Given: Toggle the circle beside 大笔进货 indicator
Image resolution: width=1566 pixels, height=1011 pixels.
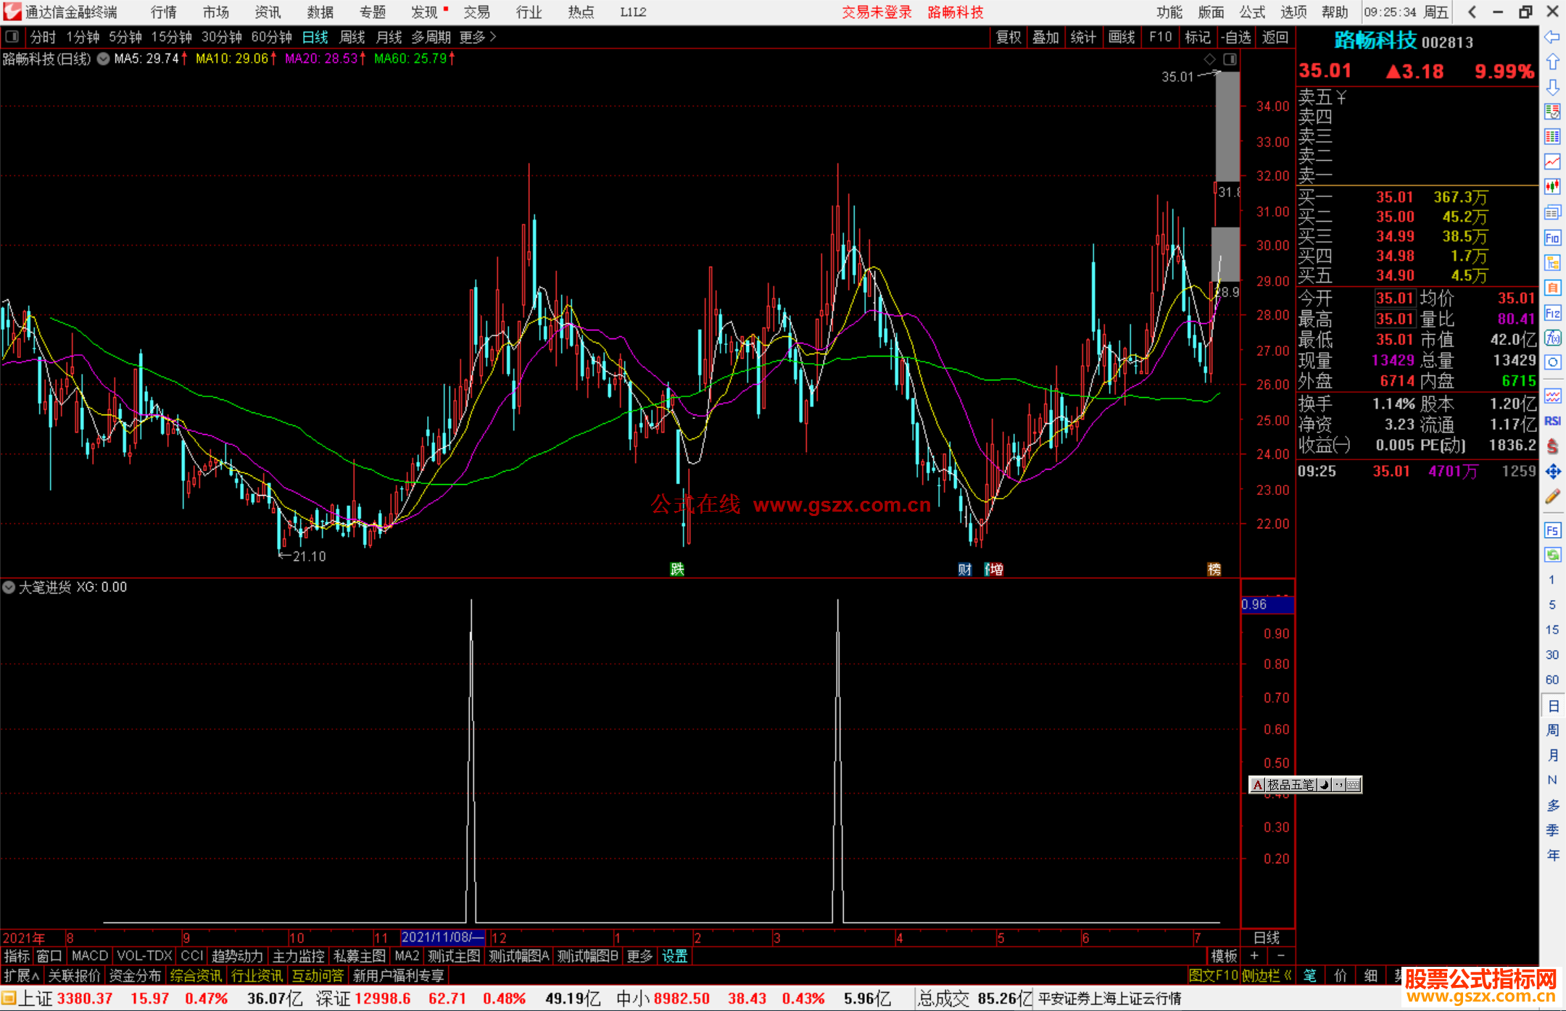Looking at the screenshot, I should click(x=9, y=587).
